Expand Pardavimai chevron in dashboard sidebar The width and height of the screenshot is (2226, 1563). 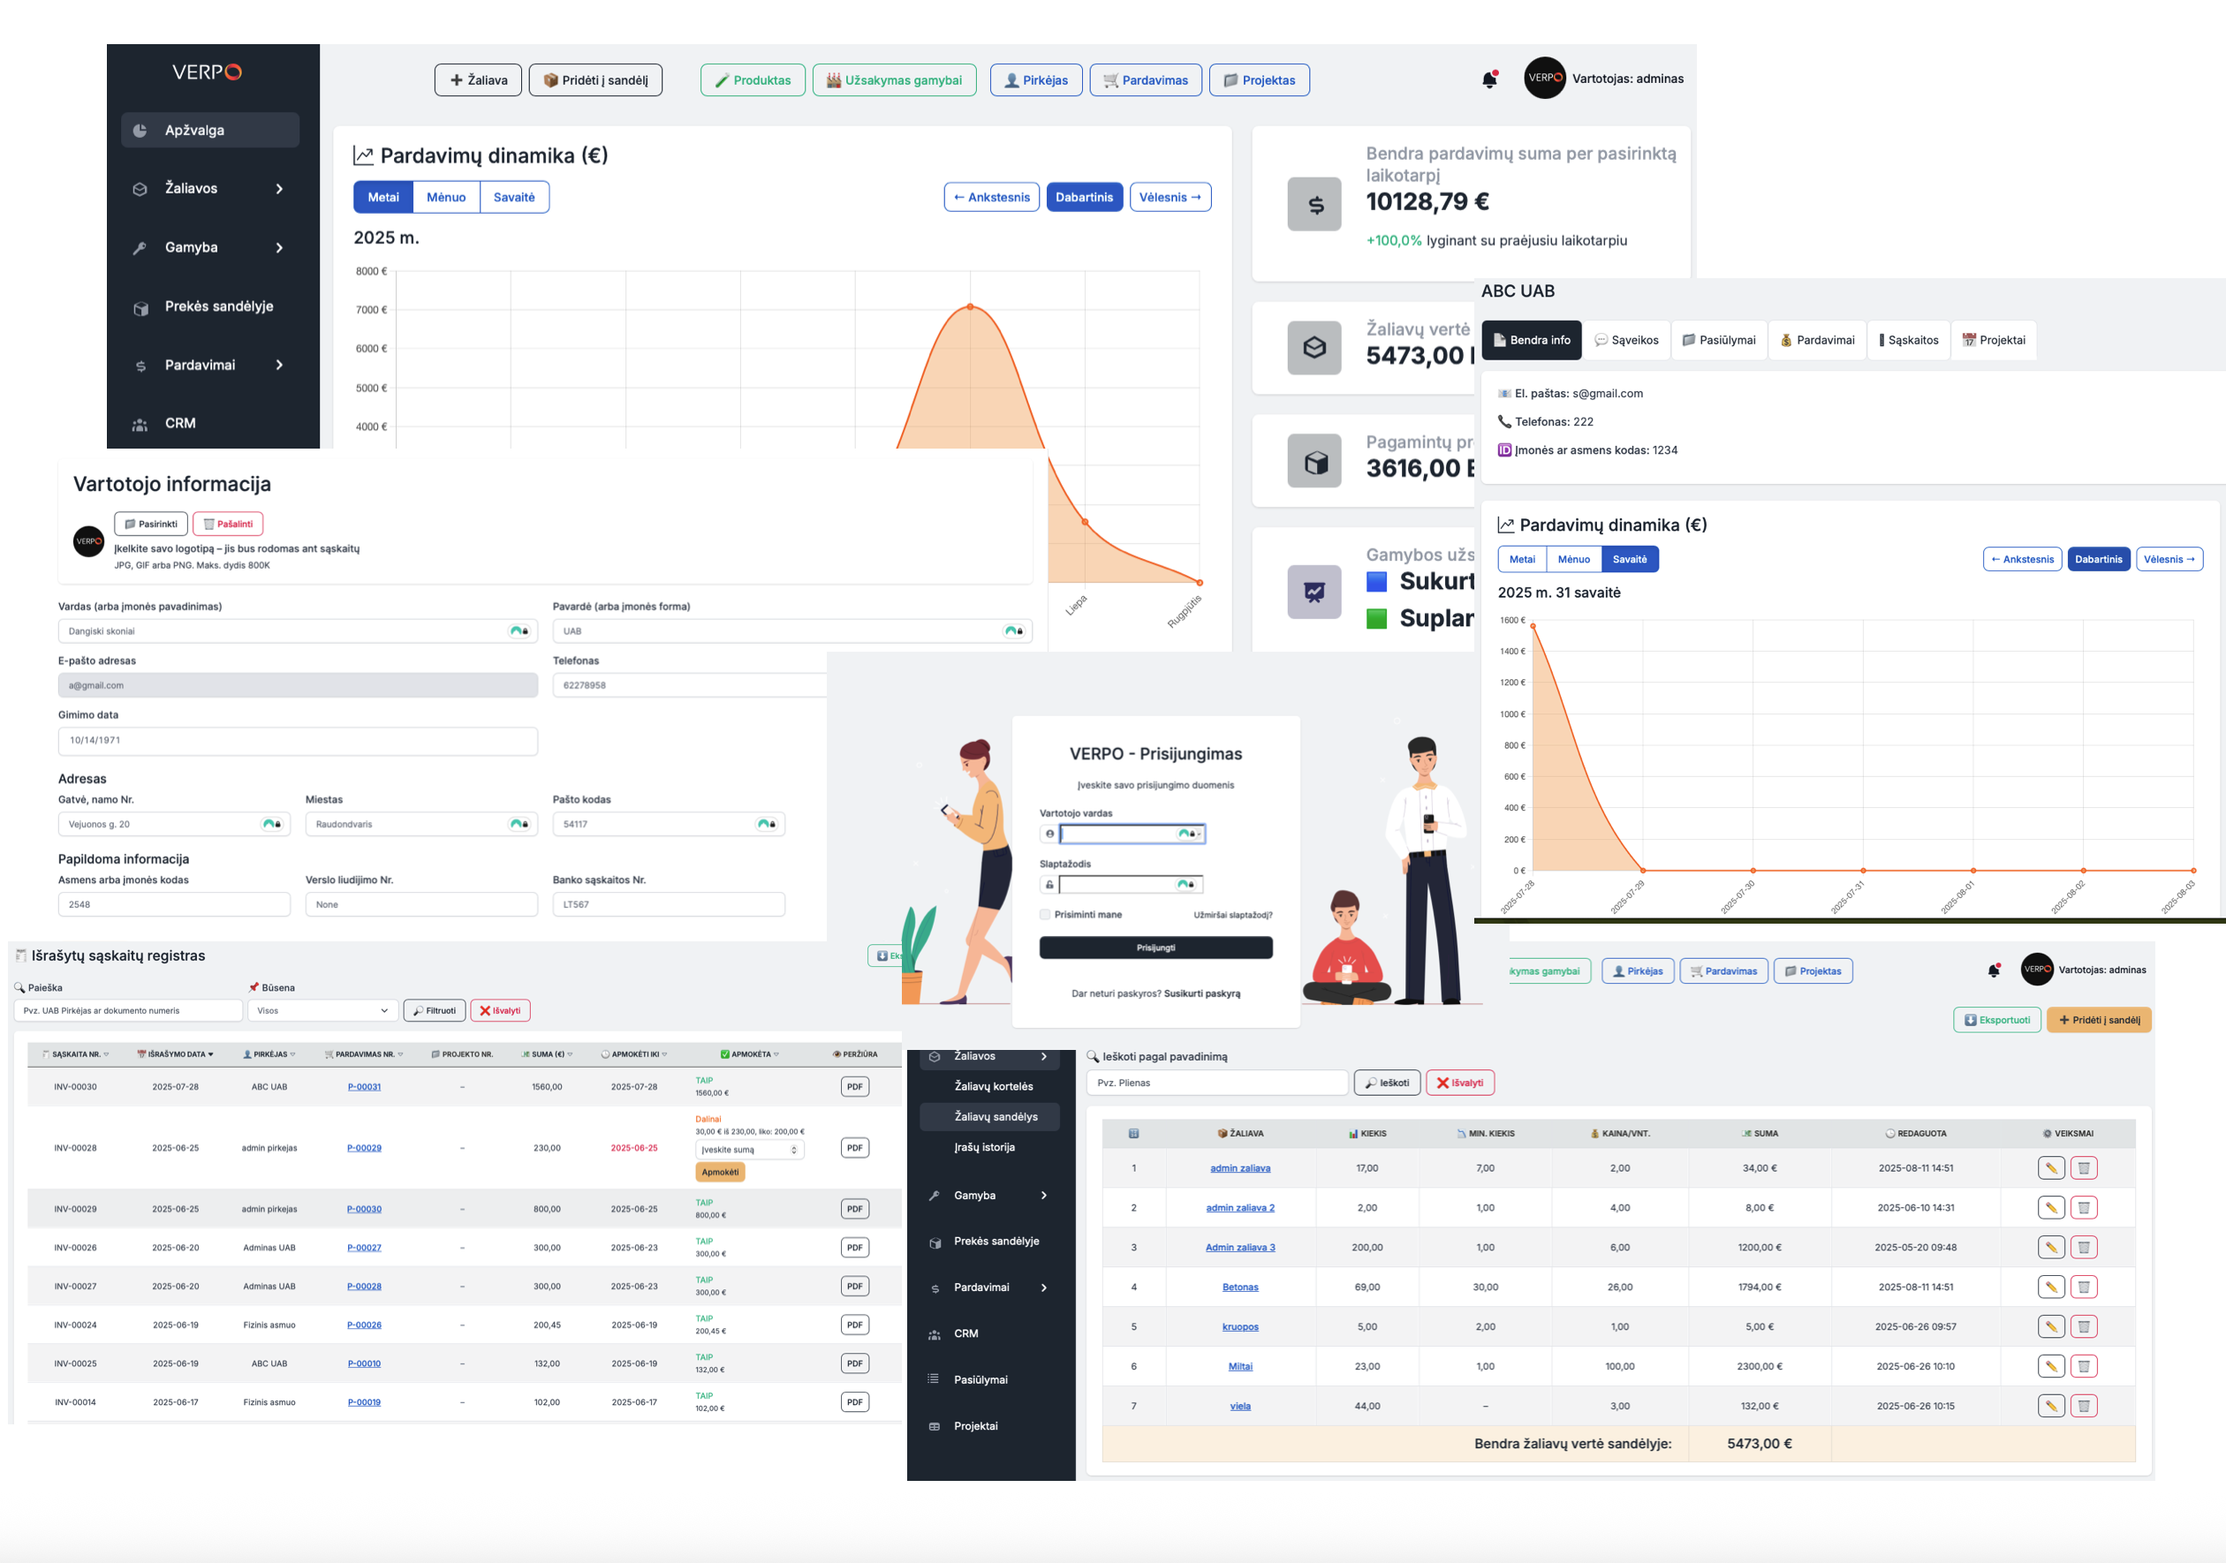click(x=279, y=366)
